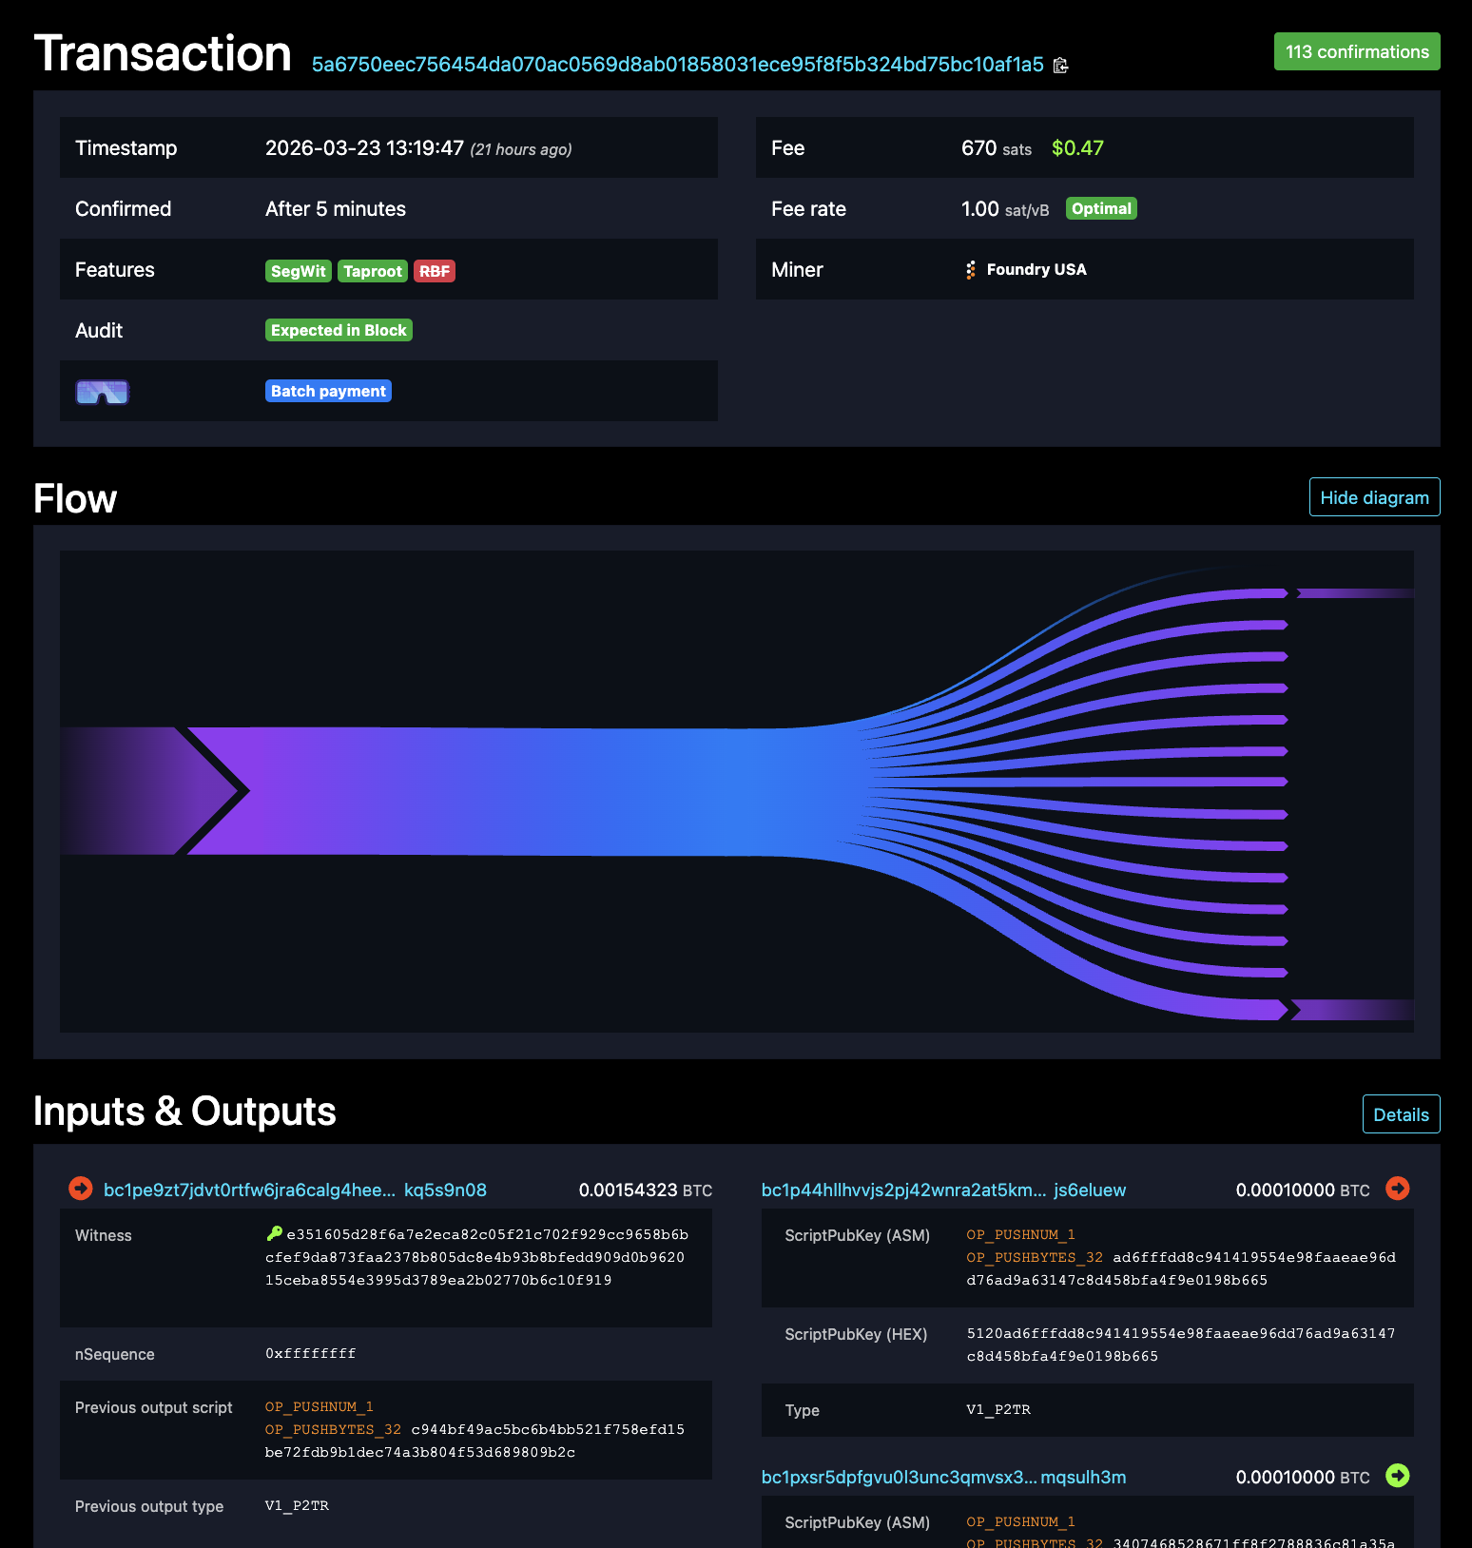This screenshot has height=1548, width=1472.
Task: Open Foundry USA miner page
Action: [1036, 270]
